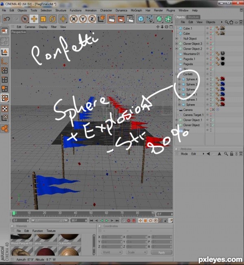The width and height of the screenshot is (244, 265).
Task: Toggle Z axis lock
Action: [x=92, y=19]
